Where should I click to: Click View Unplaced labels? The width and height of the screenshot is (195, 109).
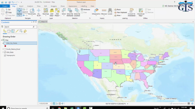[121, 12]
